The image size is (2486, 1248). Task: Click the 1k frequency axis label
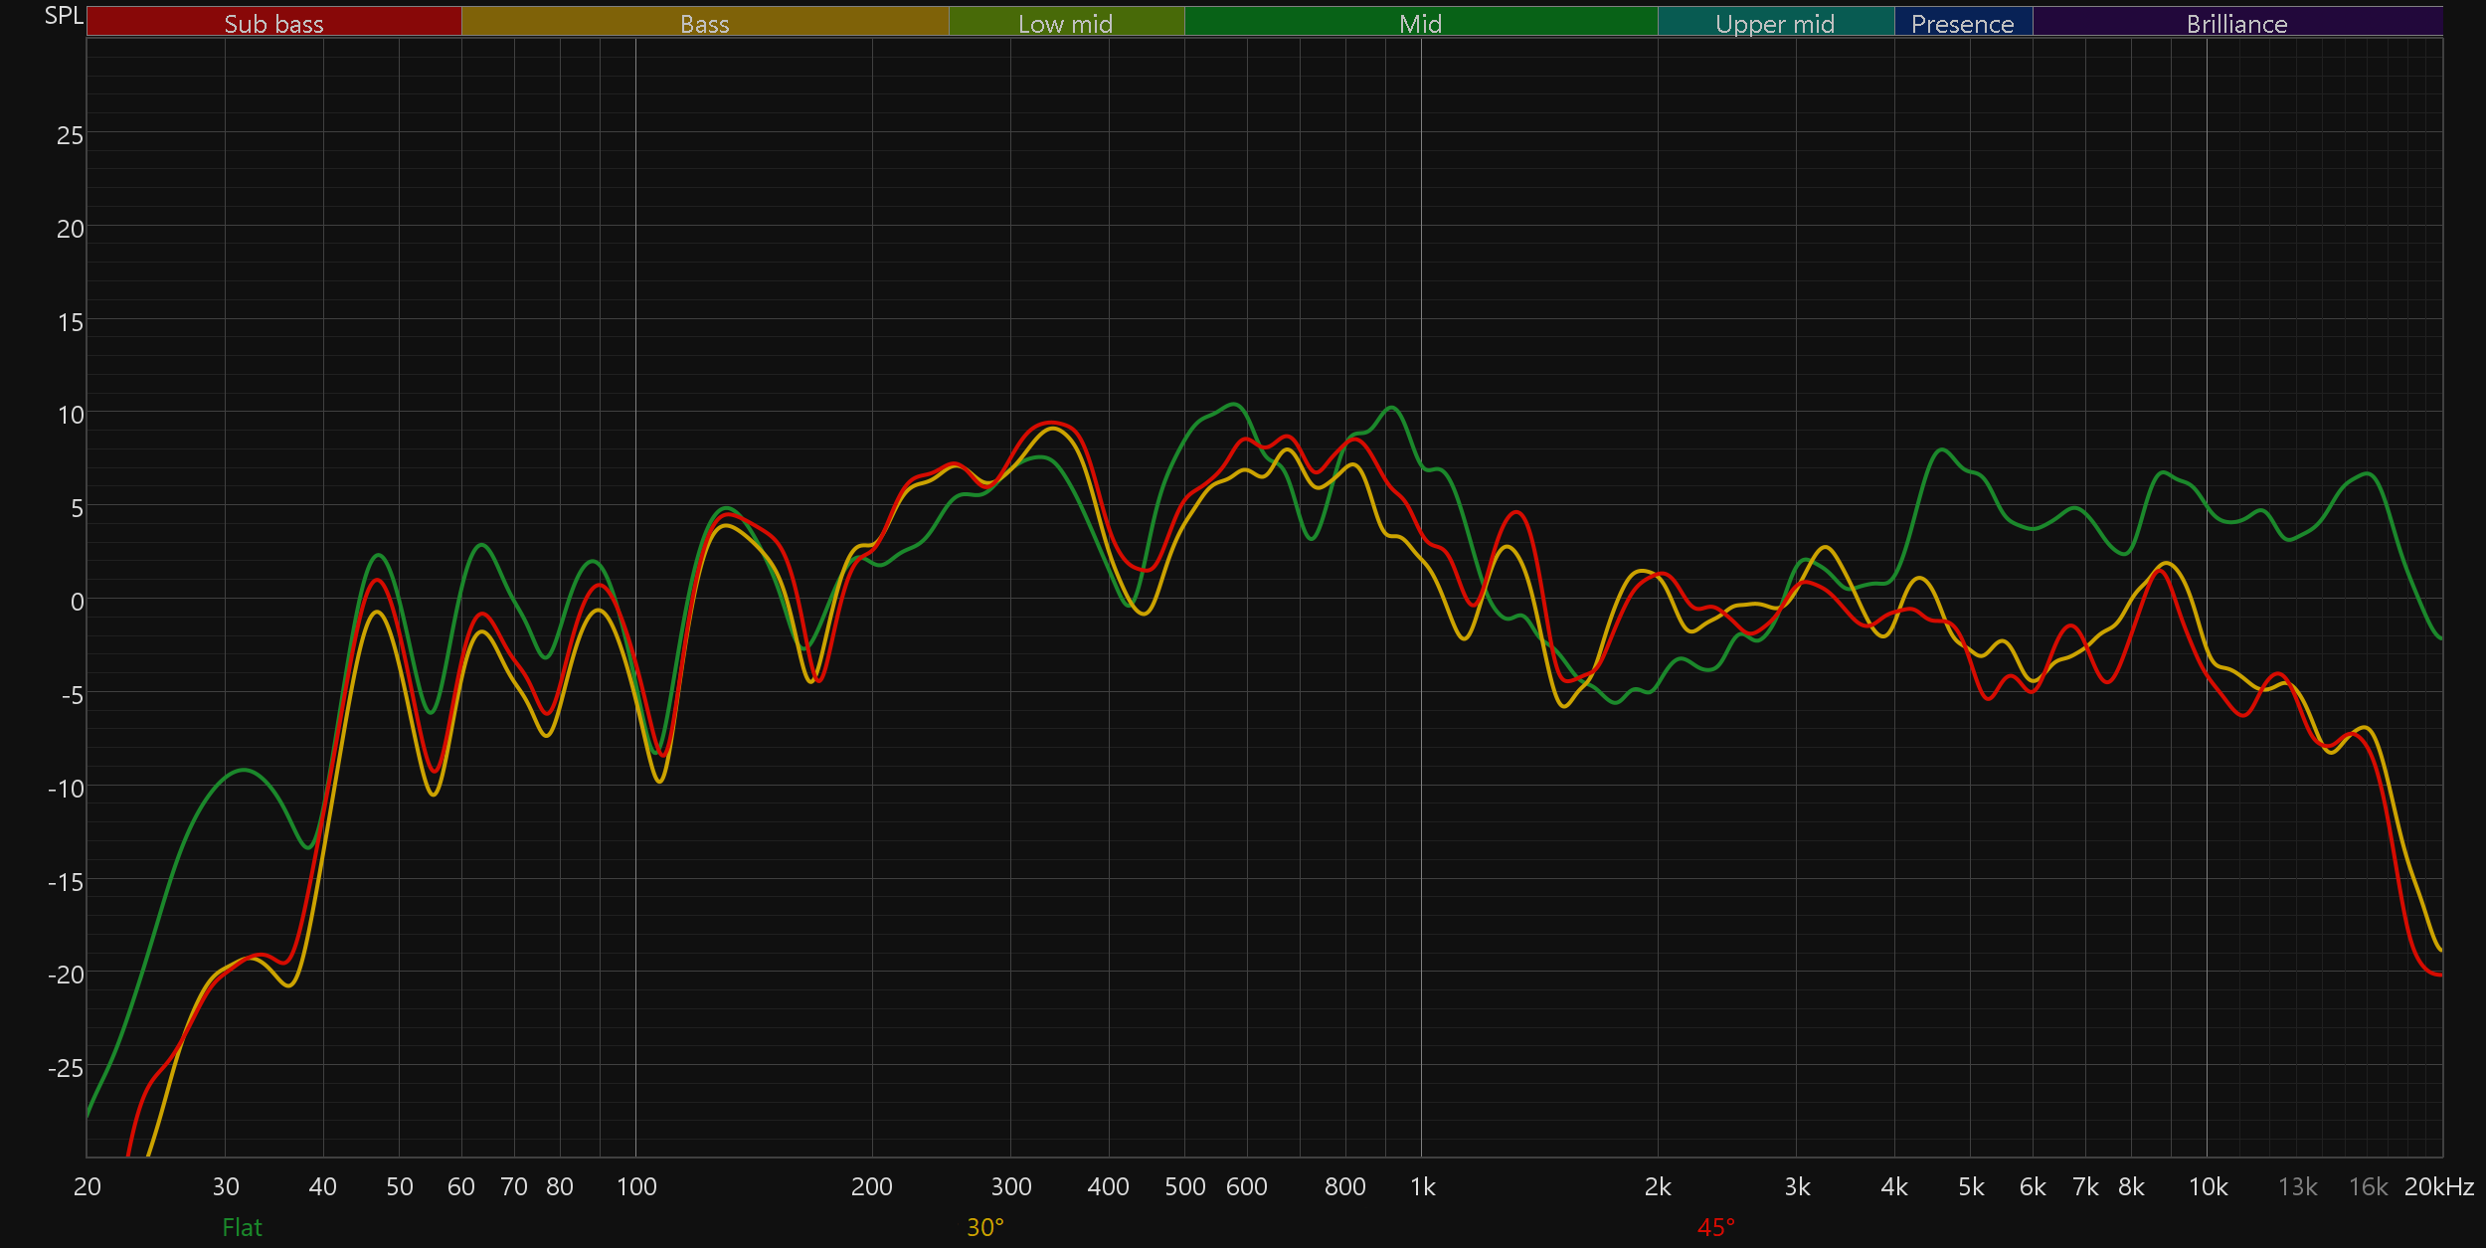[1422, 1186]
